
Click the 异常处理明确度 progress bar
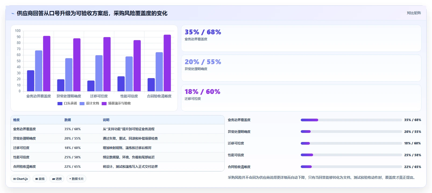[x=351, y=132]
